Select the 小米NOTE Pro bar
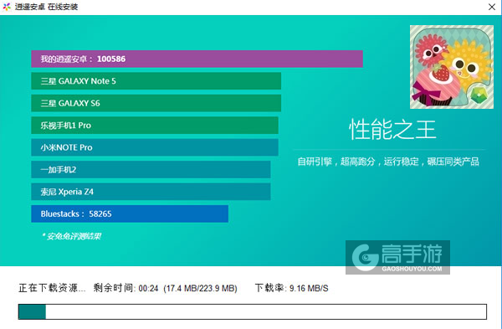 tap(155, 147)
